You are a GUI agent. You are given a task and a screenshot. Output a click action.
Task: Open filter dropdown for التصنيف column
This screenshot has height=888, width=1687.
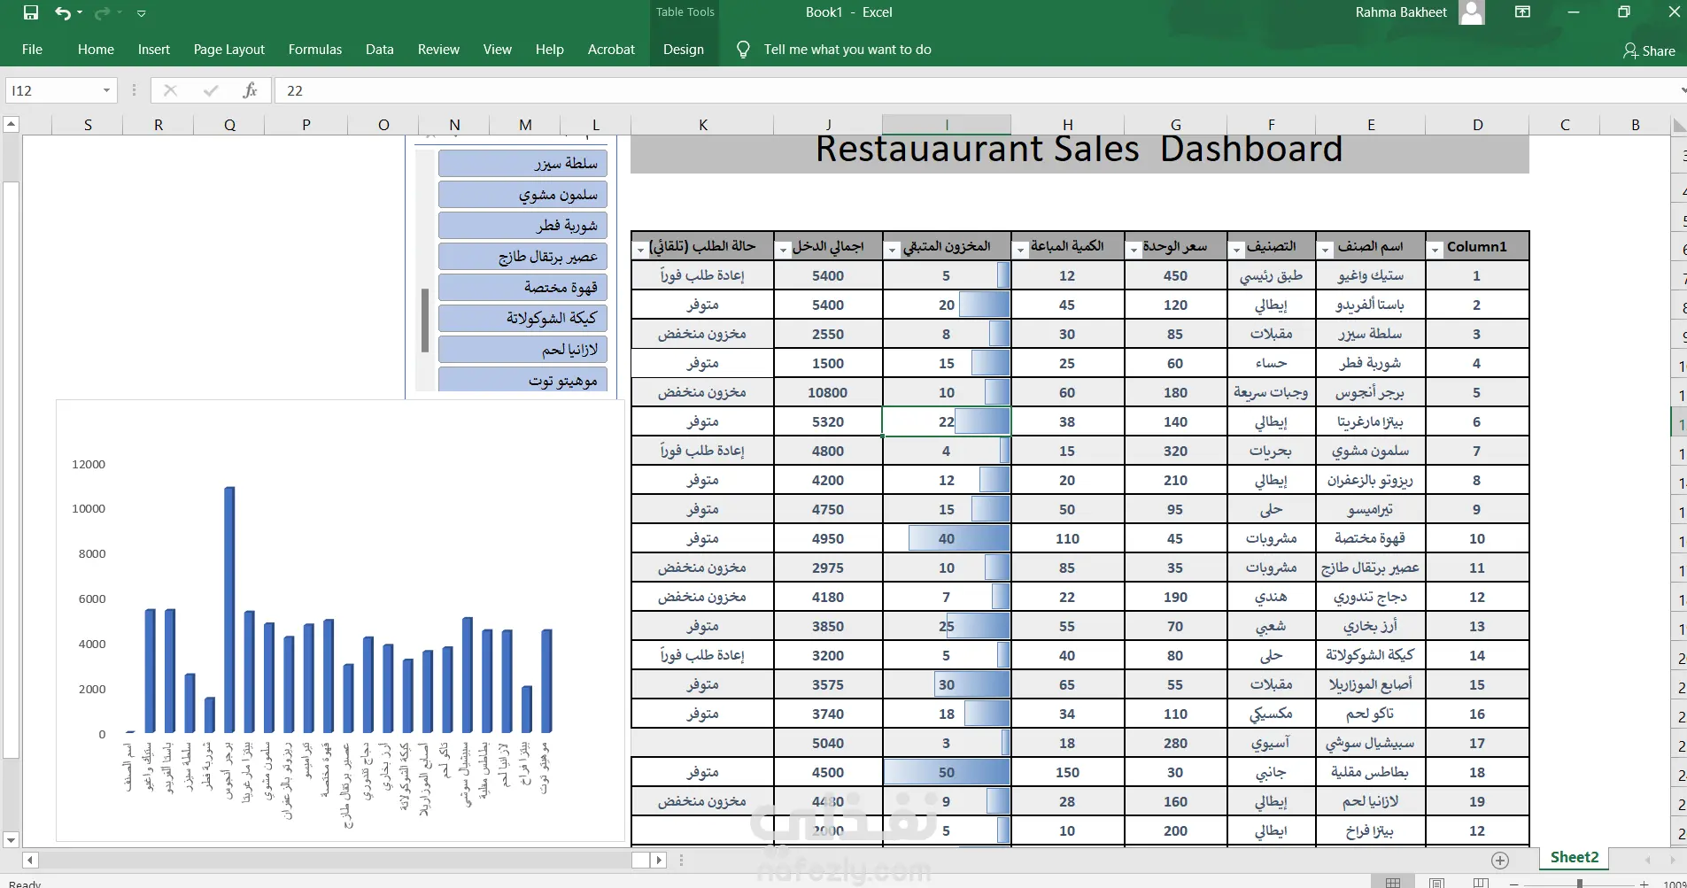pos(1236,251)
